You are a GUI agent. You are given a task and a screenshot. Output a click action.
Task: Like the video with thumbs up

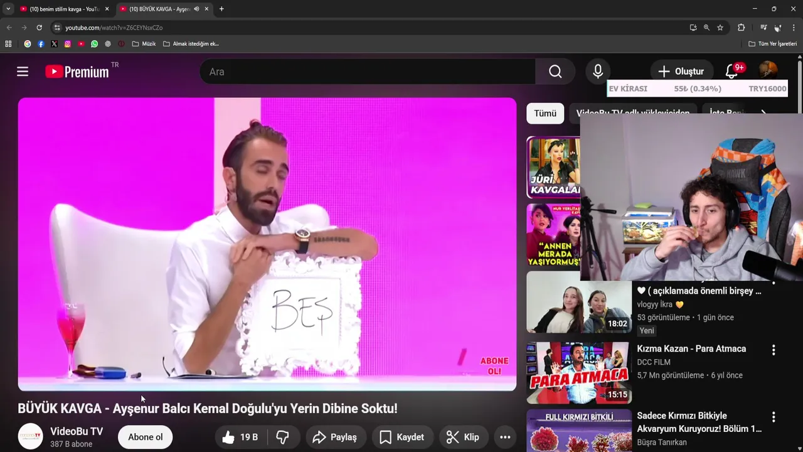240,437
